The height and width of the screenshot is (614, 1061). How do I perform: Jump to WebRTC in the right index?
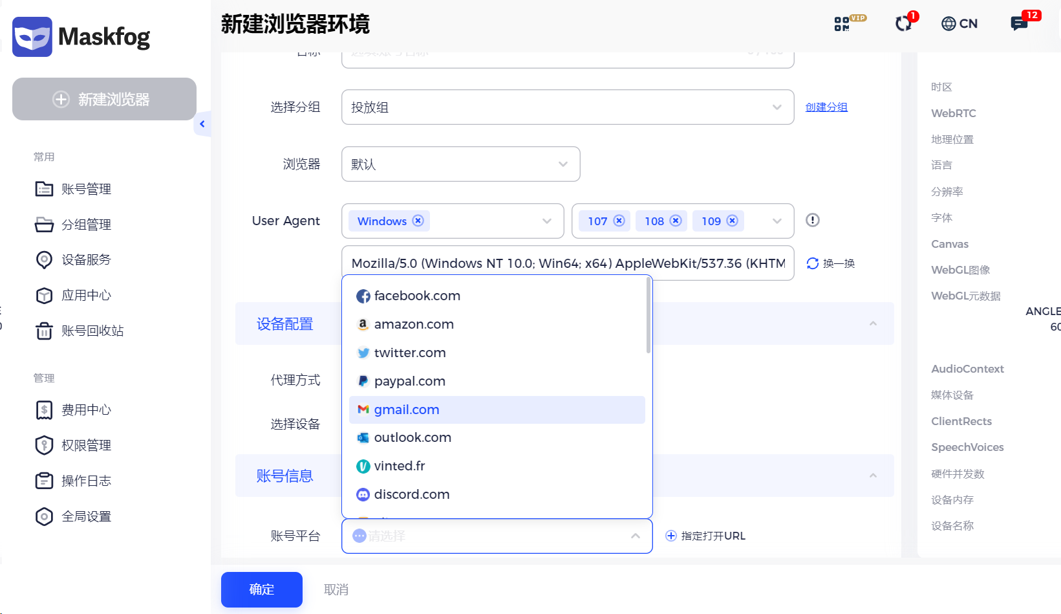click(954, 113)
